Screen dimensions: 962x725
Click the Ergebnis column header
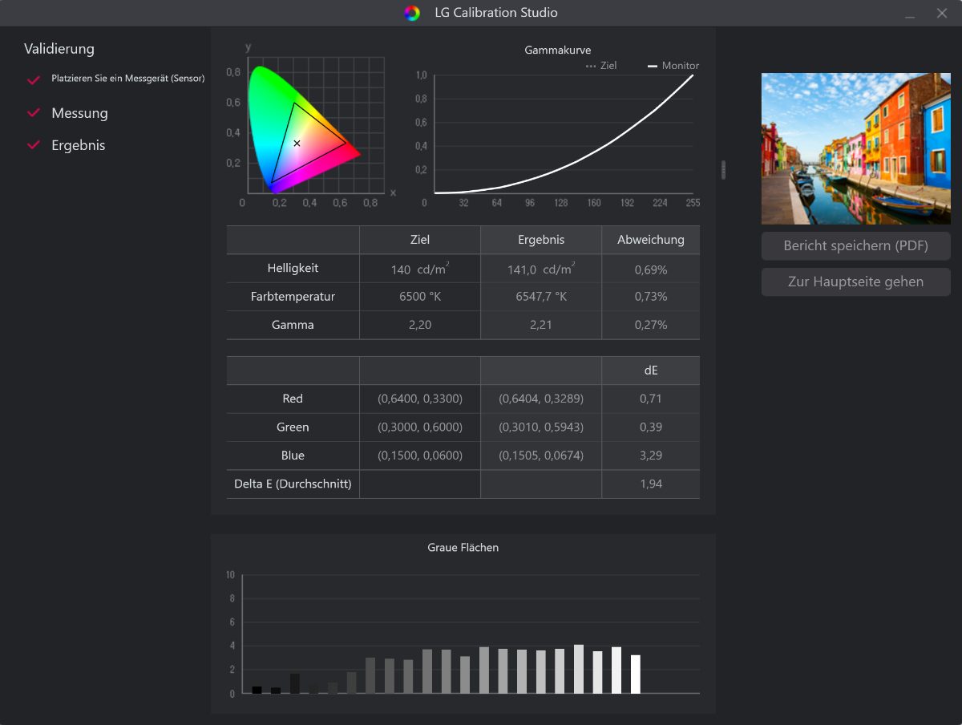click(540, 240)
